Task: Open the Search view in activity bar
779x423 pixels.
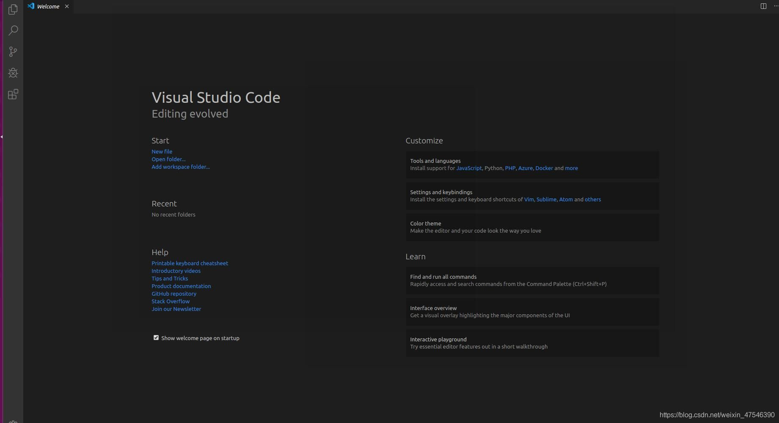Action: pyautogui.click(x=13, y=30)
